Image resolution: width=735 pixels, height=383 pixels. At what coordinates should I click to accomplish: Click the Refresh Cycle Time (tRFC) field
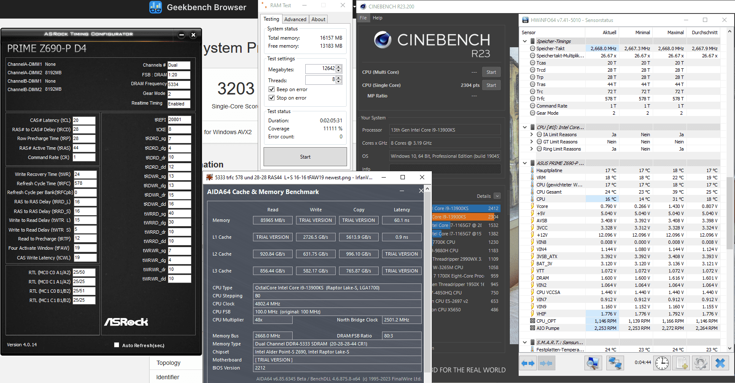tap(85, 183)
